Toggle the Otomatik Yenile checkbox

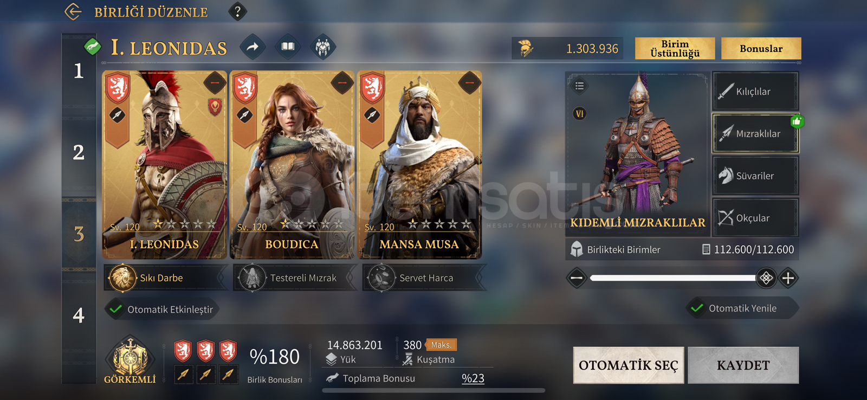click(697, 308)
